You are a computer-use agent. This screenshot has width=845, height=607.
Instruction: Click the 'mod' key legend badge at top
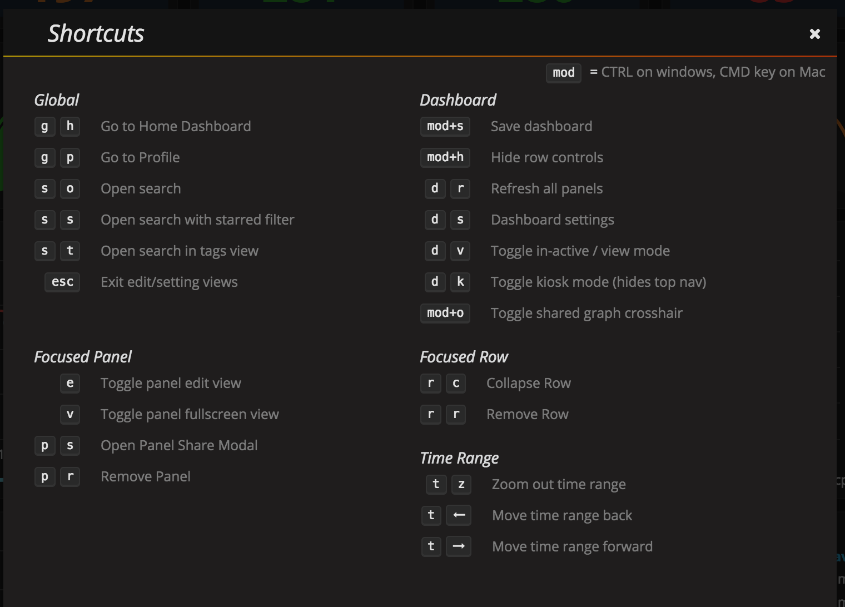(563, 73)
